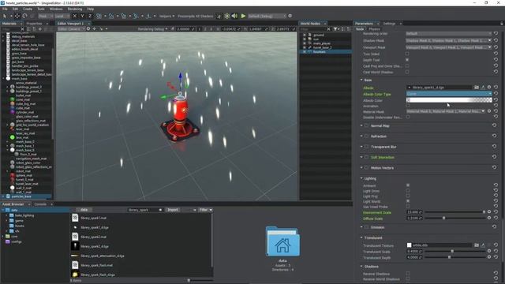Reset the Shadow Mask parameter
Viewport: 505px width, 284px height.
click(496, 40)
